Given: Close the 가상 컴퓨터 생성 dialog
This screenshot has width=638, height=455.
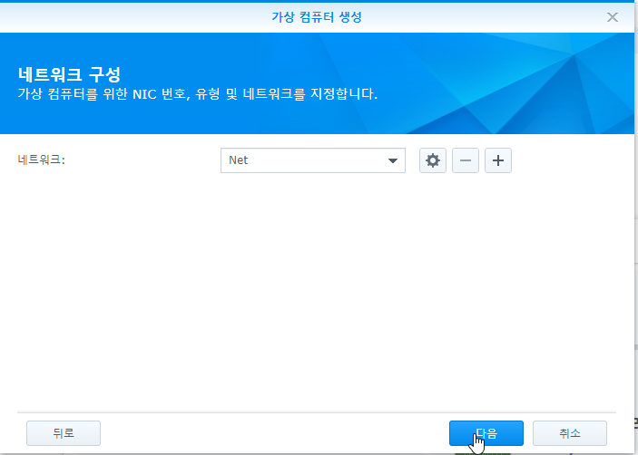Looking at the screenshot, I should pyautogui.click(x=612, y=17).
